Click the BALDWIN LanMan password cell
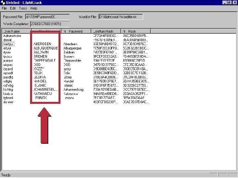This screenshot has height=178, width=238. point(41,52)
